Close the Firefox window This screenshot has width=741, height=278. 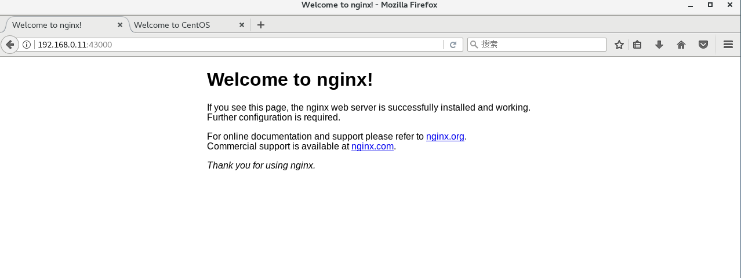tap(730, 5)
